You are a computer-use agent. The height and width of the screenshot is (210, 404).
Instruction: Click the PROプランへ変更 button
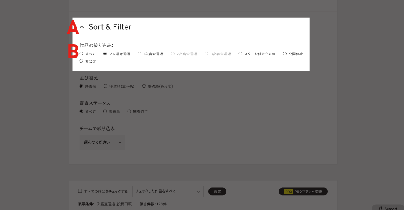tap(303, 192)
